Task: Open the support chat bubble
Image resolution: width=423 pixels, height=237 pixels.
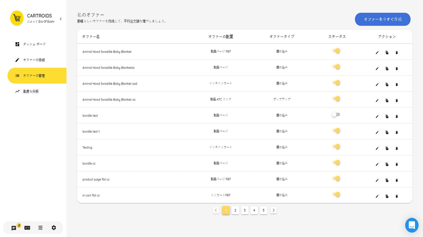Action: (412, 225)
